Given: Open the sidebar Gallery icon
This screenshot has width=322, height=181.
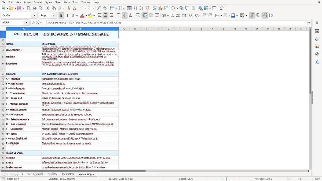Looking at the screenshot, I should (x=317, y=46).
